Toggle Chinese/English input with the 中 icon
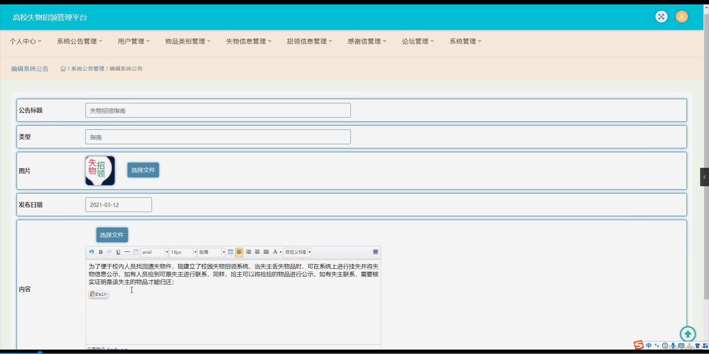 point(649,346)
